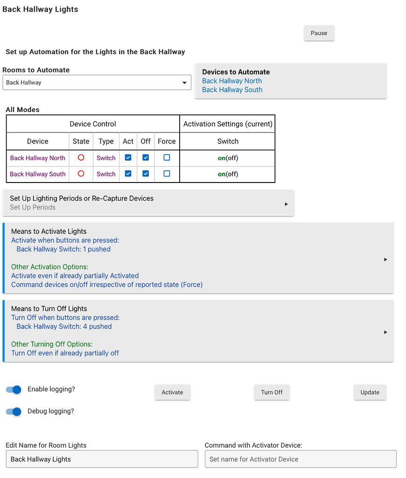This screenshot has height=478, width=406.
Task: Click the Update button
Action: click(x=370, y=392)
